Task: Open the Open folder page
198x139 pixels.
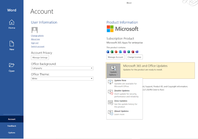Action: (x=11, y=68)
